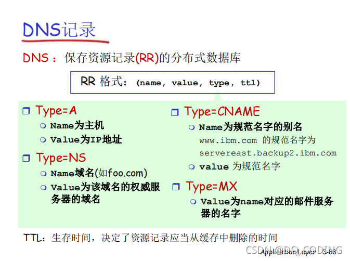Click the heading "Type=MX"
The height and width of the screenshot is (261, 350).
tap(212, 187)
